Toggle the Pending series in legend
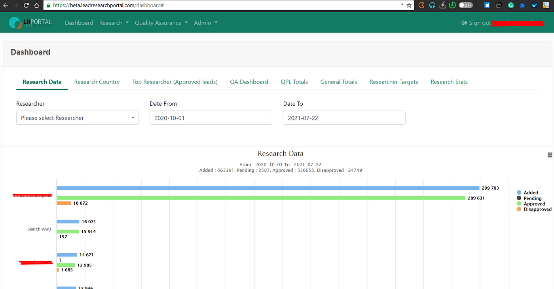 click(x=529, y=198)
